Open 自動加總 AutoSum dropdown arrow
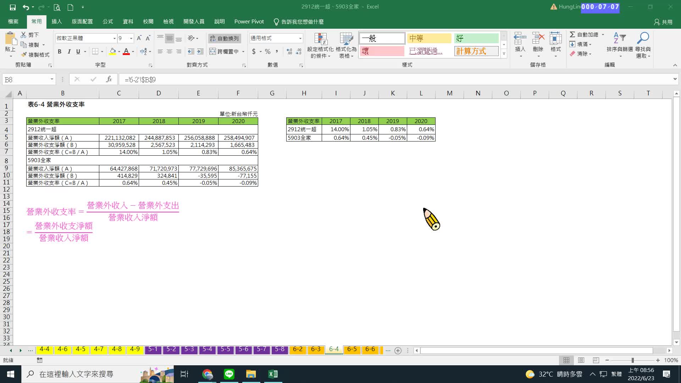681x383 pixels. pos(603,35)
